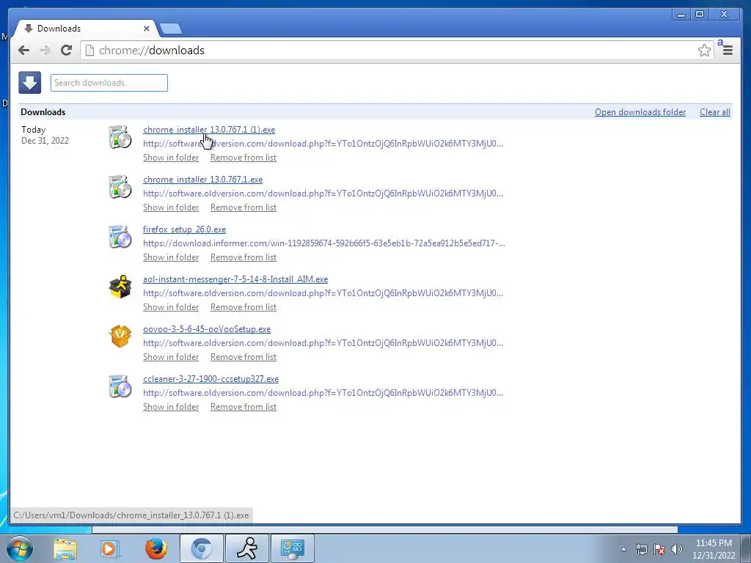
Task: Open chrome_installer_13.0.767.1.exe link
Action: click(202, 180)
